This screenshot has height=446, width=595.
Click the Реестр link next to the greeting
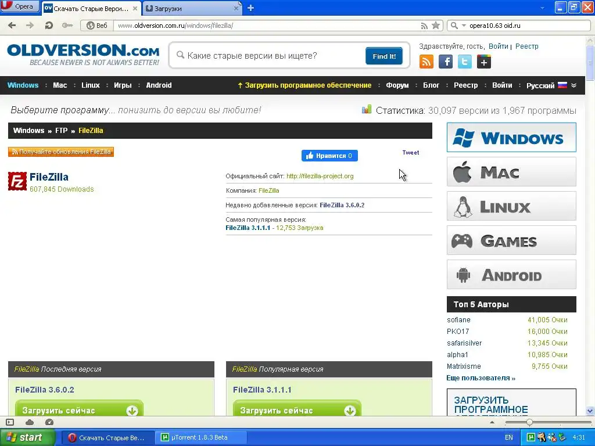pos(526,46)
